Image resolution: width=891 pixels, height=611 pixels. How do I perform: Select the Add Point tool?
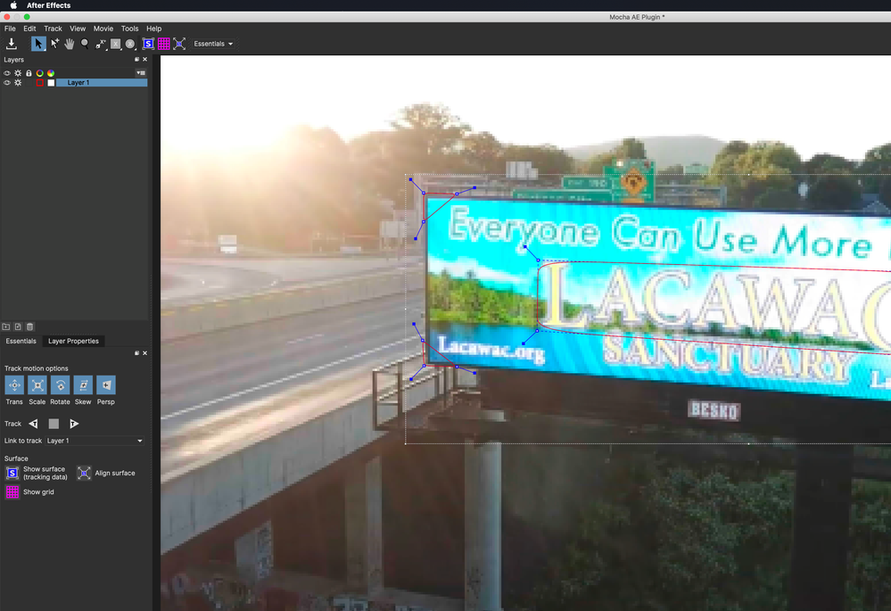[x=54, y=44]
